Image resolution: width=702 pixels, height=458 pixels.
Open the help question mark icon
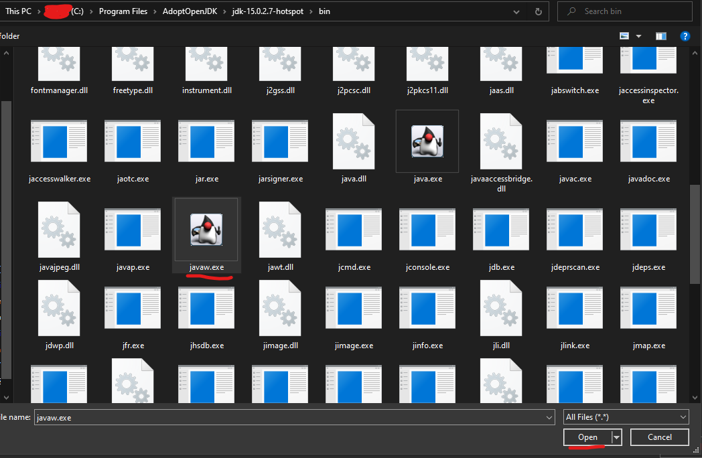685,36
